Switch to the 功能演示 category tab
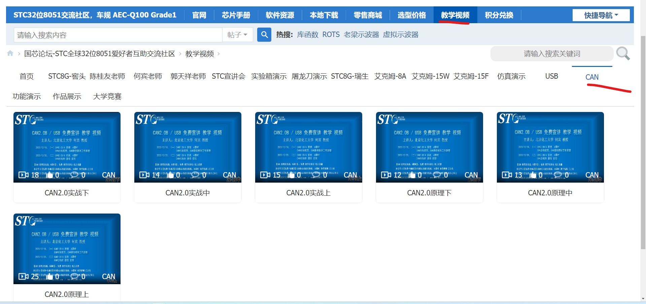Viewport: 646px width, 304px height. click(27, 97)
